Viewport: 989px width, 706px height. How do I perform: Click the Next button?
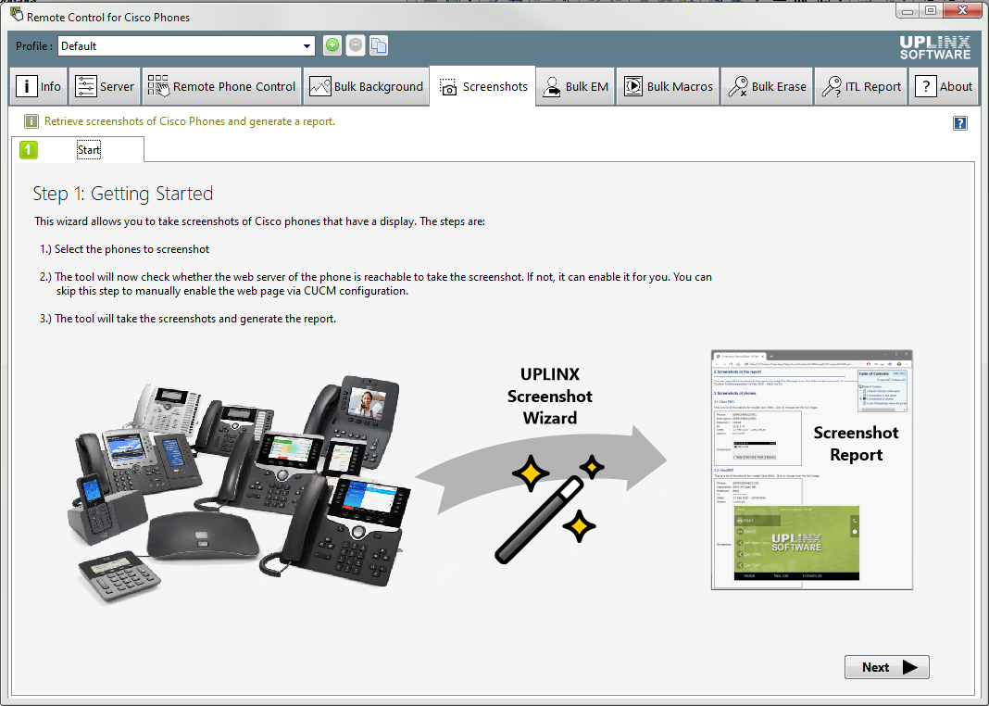coord(887,667)
